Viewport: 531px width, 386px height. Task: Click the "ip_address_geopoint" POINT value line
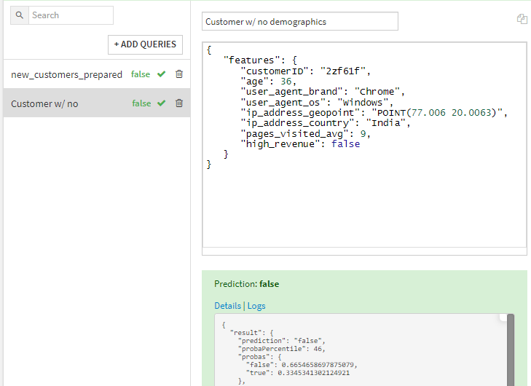pyautogui.click(x=374, y=113)
